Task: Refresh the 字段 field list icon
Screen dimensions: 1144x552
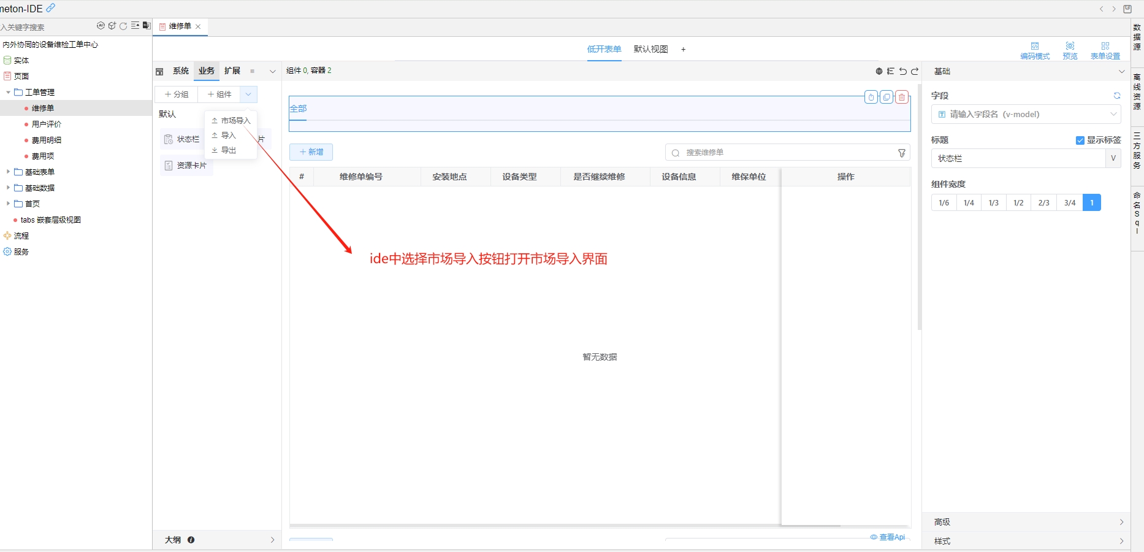Action: click(1117, 96)
